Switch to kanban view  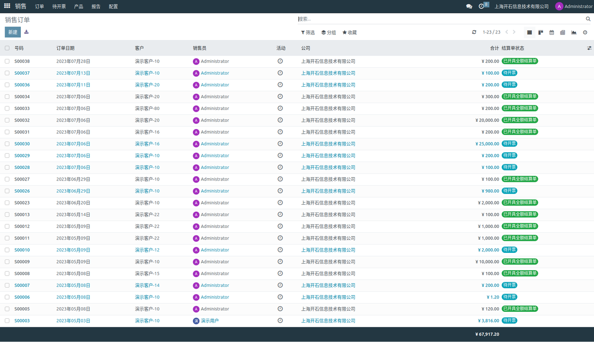pos(541,32)
